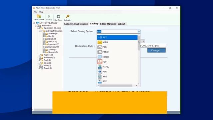The height and width of the screenshot is (120, 213).
Task: Toggle the Starred (0) checkbox
Action: pyautogui.click(x=44, y=52)
